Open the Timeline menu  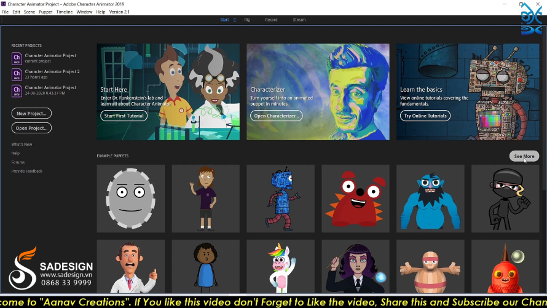(x=65, y=12)
